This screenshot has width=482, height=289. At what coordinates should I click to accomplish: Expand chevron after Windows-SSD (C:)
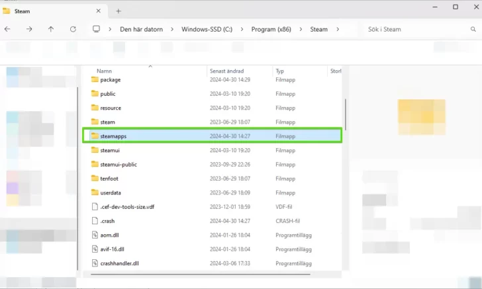coord(242,29)
